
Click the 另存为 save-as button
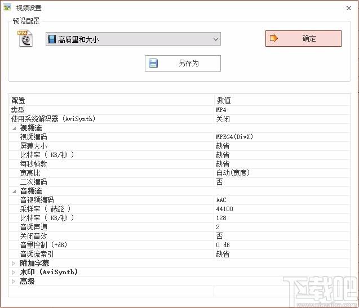point(183,63)
